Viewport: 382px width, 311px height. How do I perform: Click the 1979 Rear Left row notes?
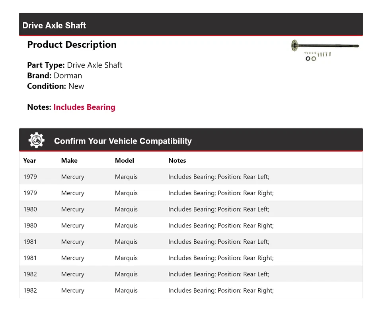(x=218, y=177)
